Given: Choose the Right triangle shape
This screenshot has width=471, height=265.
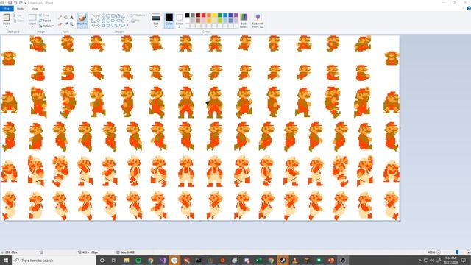Looking at the screenshot, I should (x=93, y=21).
